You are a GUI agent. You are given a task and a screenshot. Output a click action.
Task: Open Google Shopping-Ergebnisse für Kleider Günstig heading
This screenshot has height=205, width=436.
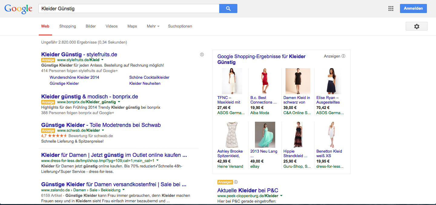pyautogui.click(x=261, y=59)
